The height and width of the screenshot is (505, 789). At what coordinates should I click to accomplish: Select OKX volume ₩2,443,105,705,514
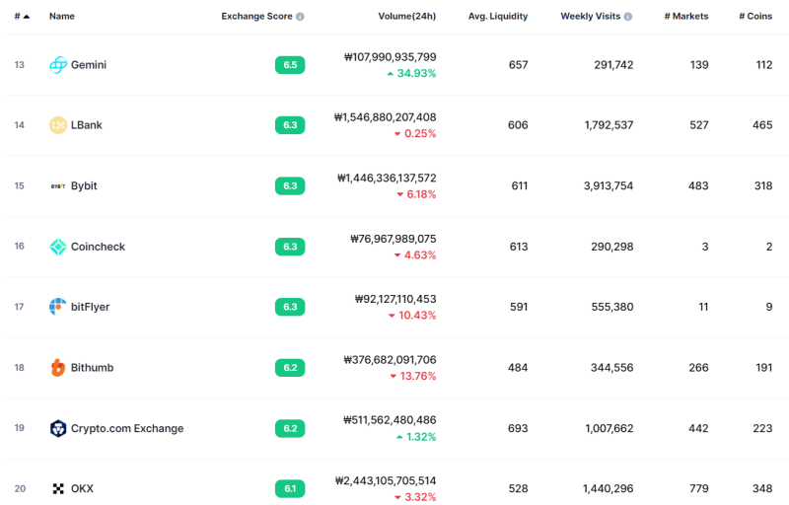(x=386, y=481)
